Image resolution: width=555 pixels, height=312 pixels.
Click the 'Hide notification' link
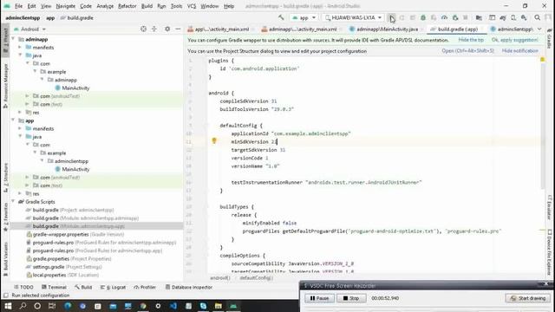click(x=520, y=51)
